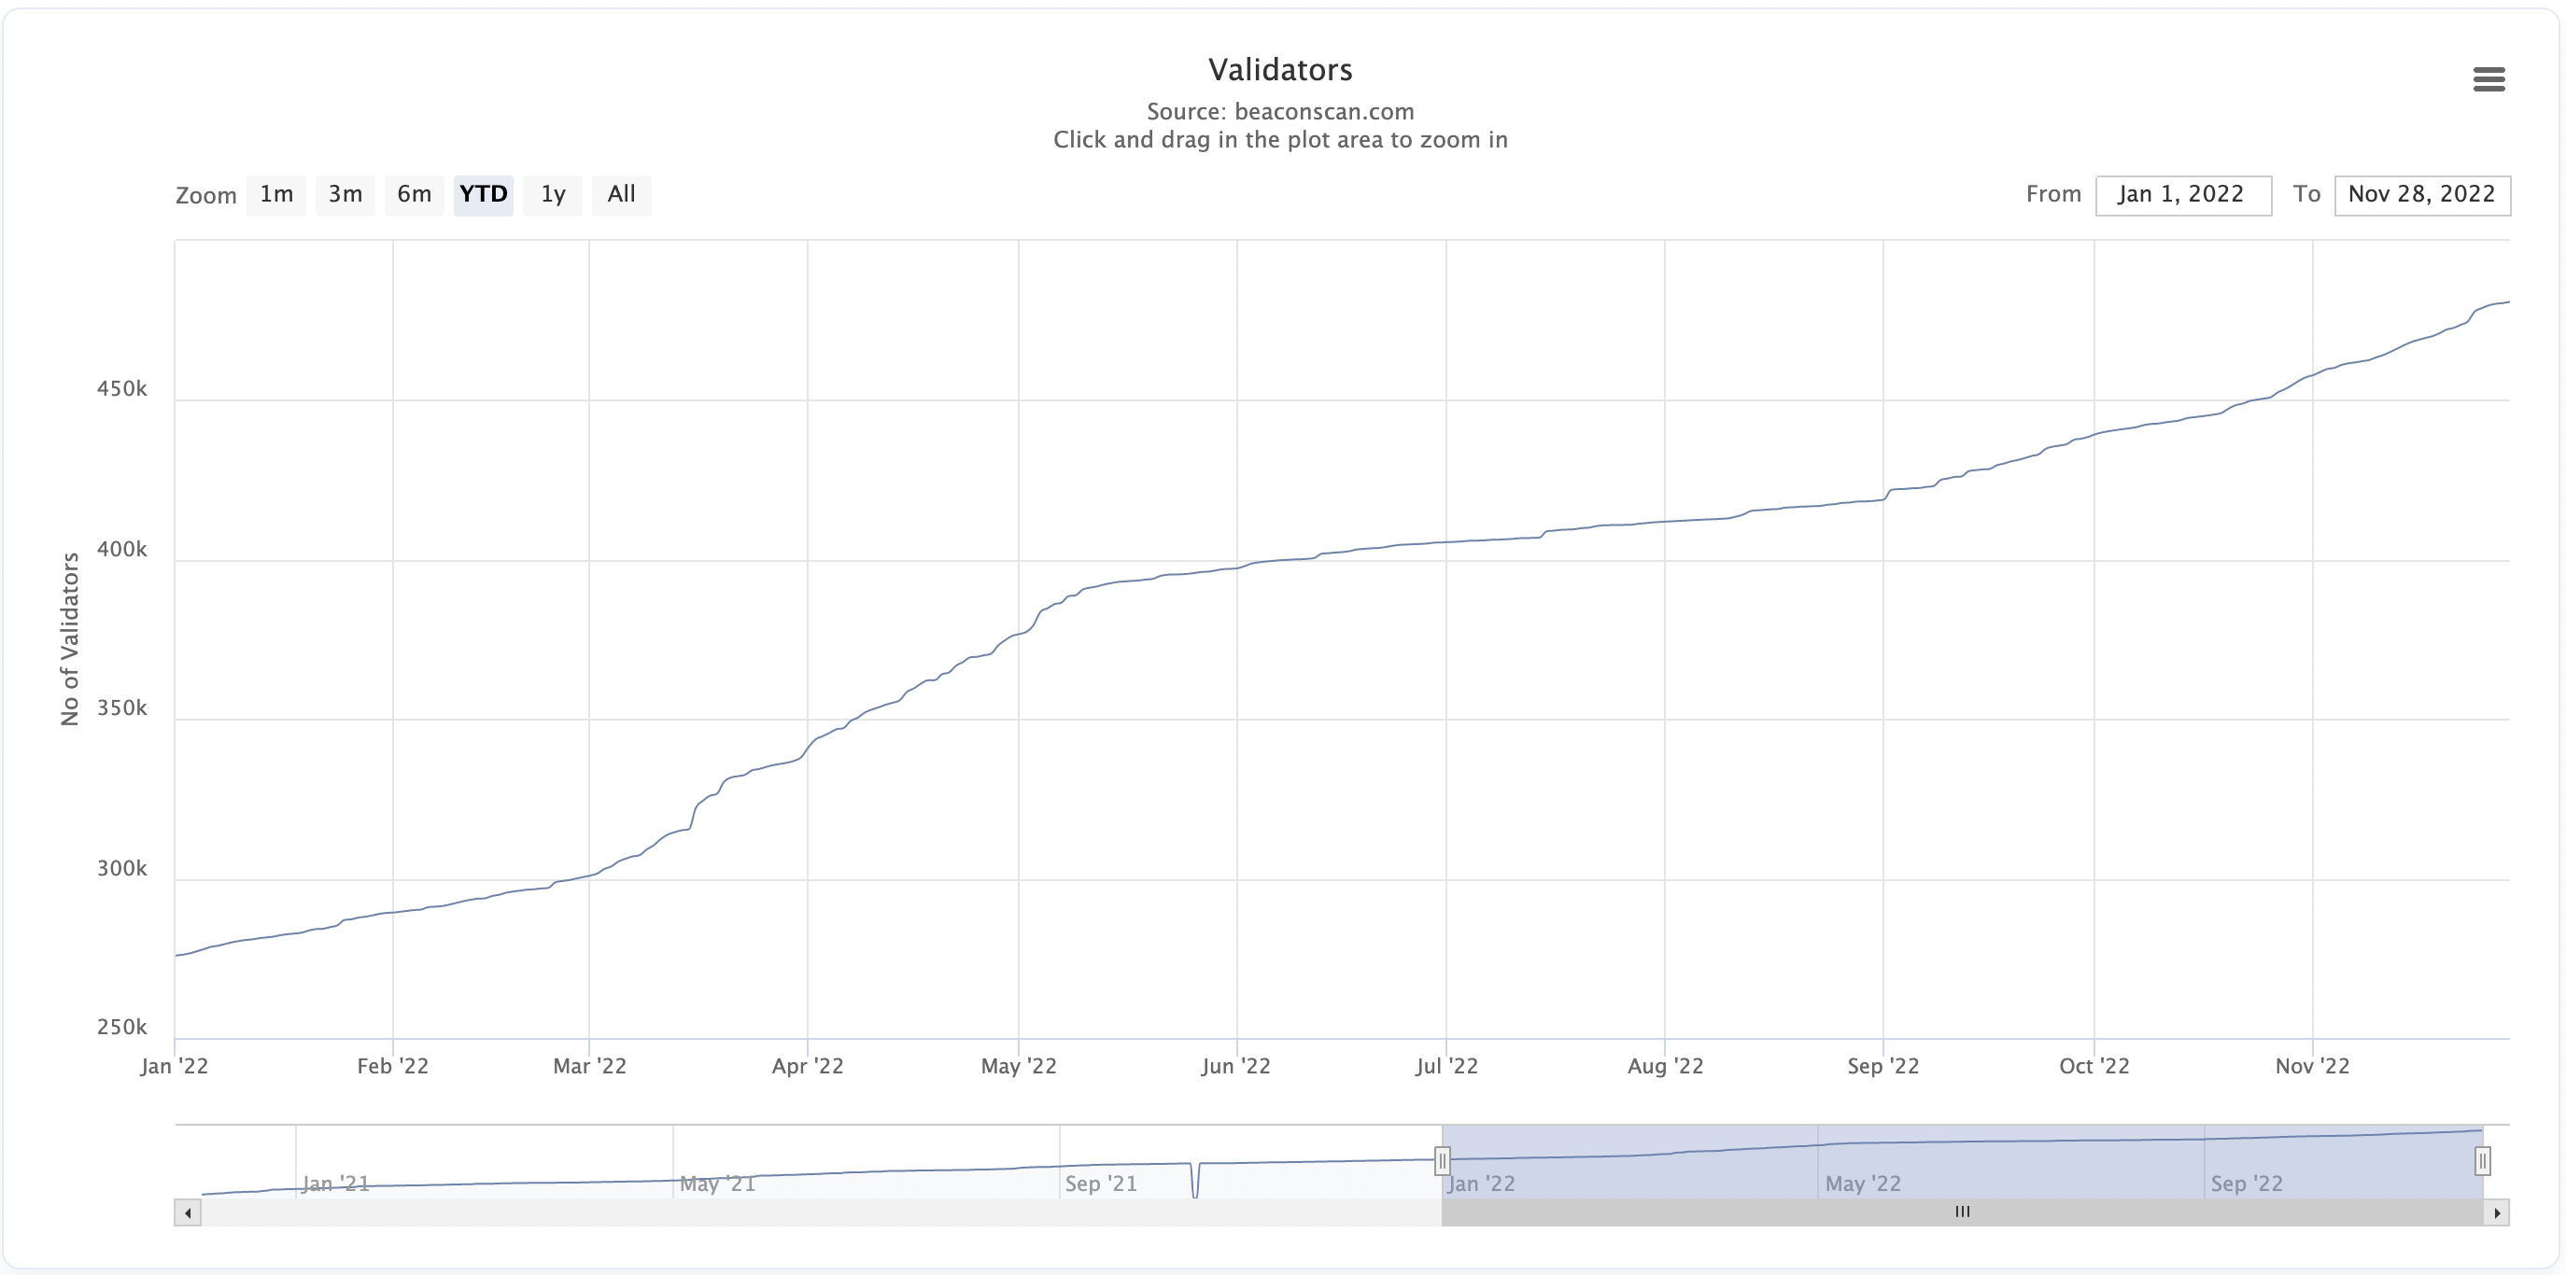This screenshot has width=2566, height=1275.
Task: Click the navigator scrollbar right arrow
Action: 2496,1212
